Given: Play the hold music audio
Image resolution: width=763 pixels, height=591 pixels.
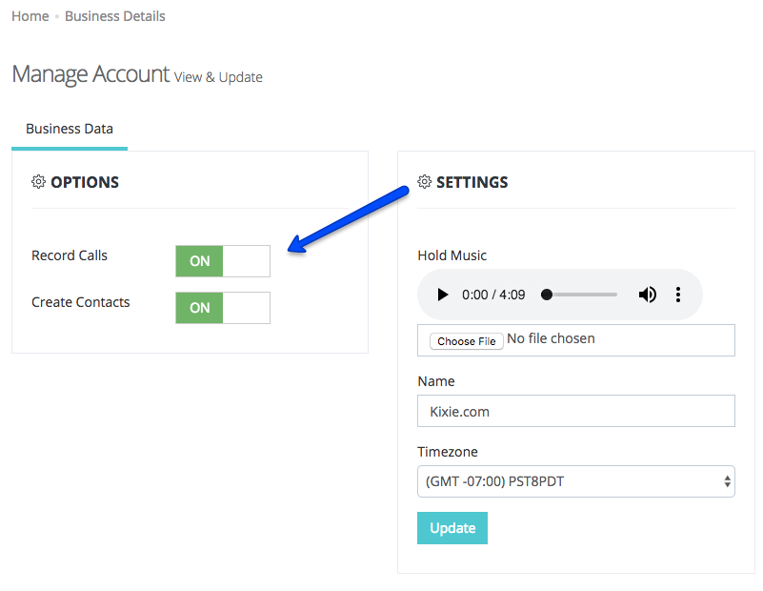Looking at the screenshot, I should [x=442, y=295].
